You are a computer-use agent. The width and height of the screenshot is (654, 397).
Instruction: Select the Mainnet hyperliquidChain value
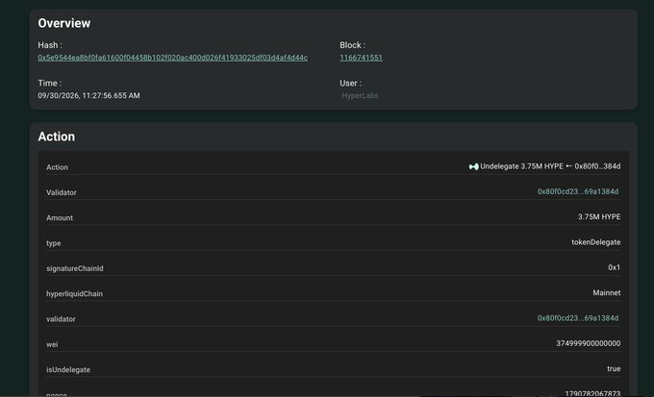(607, 293)
